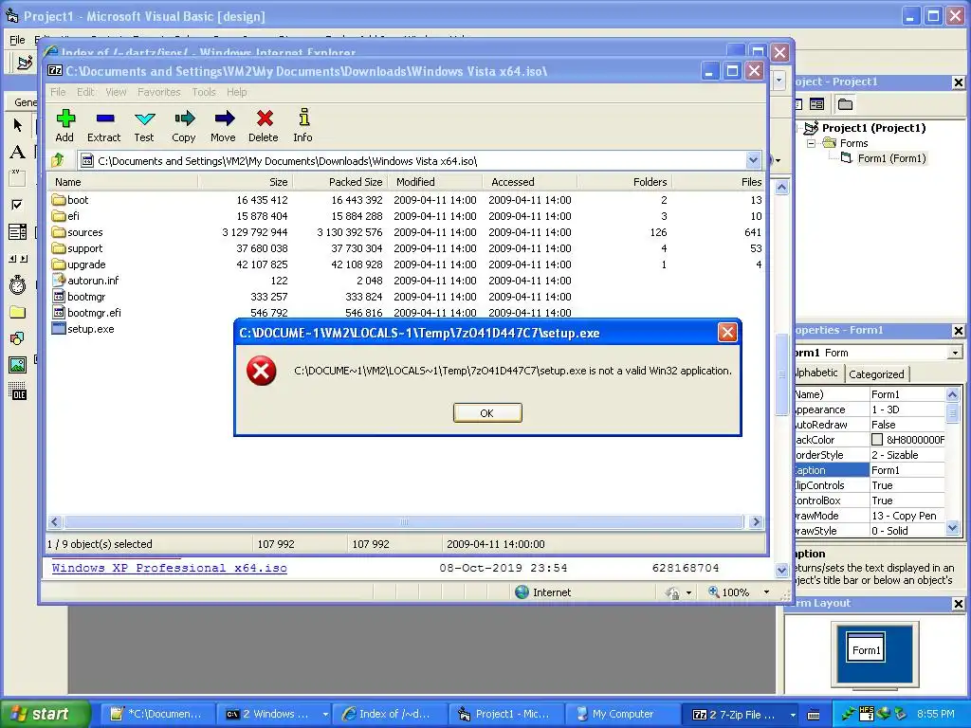The height and width of the screenshot is (728, 971).
Task: Select the sources folder icon
Action: [x=59, y=232]
